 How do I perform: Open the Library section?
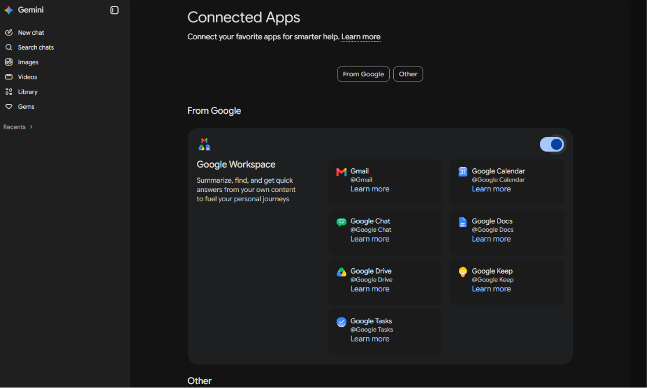[28, 92]
